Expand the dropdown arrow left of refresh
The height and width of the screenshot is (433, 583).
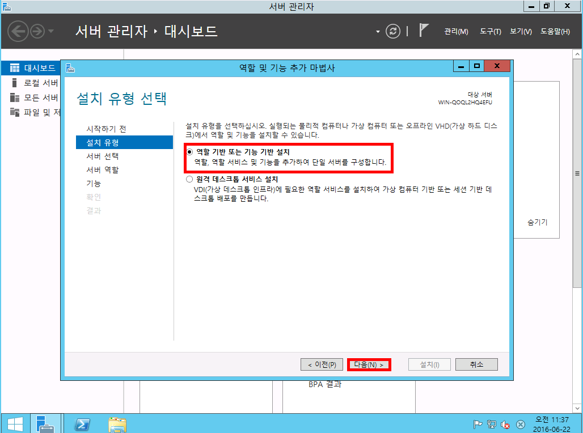(378, 32)
